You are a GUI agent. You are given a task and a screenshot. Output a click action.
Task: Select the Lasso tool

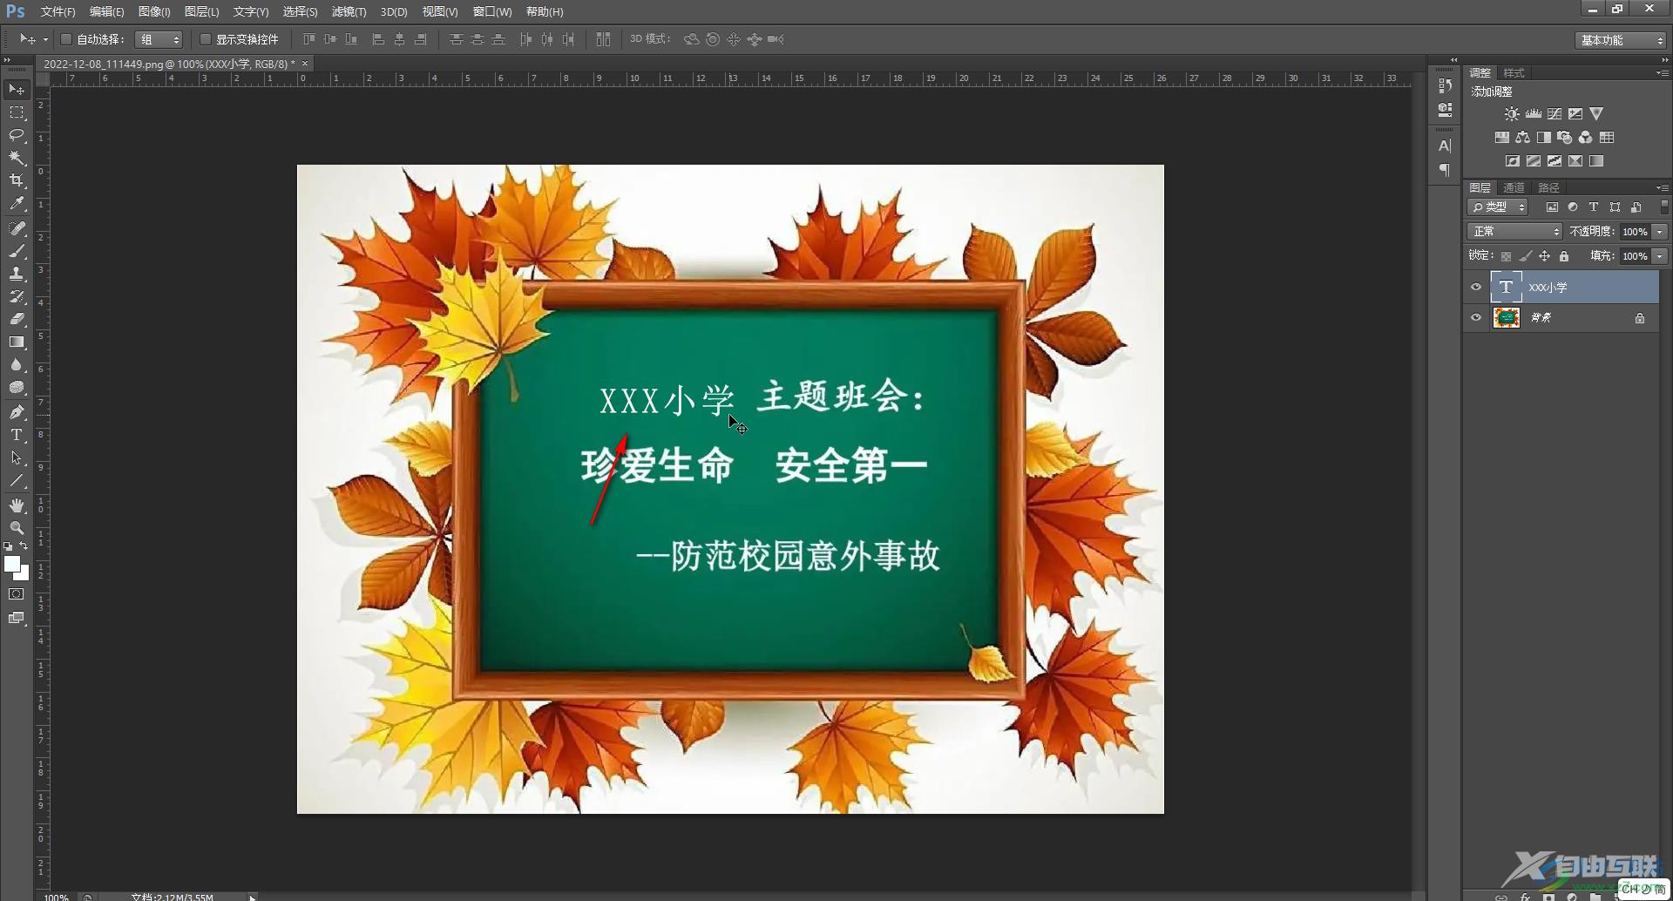(x=17, y=135)
